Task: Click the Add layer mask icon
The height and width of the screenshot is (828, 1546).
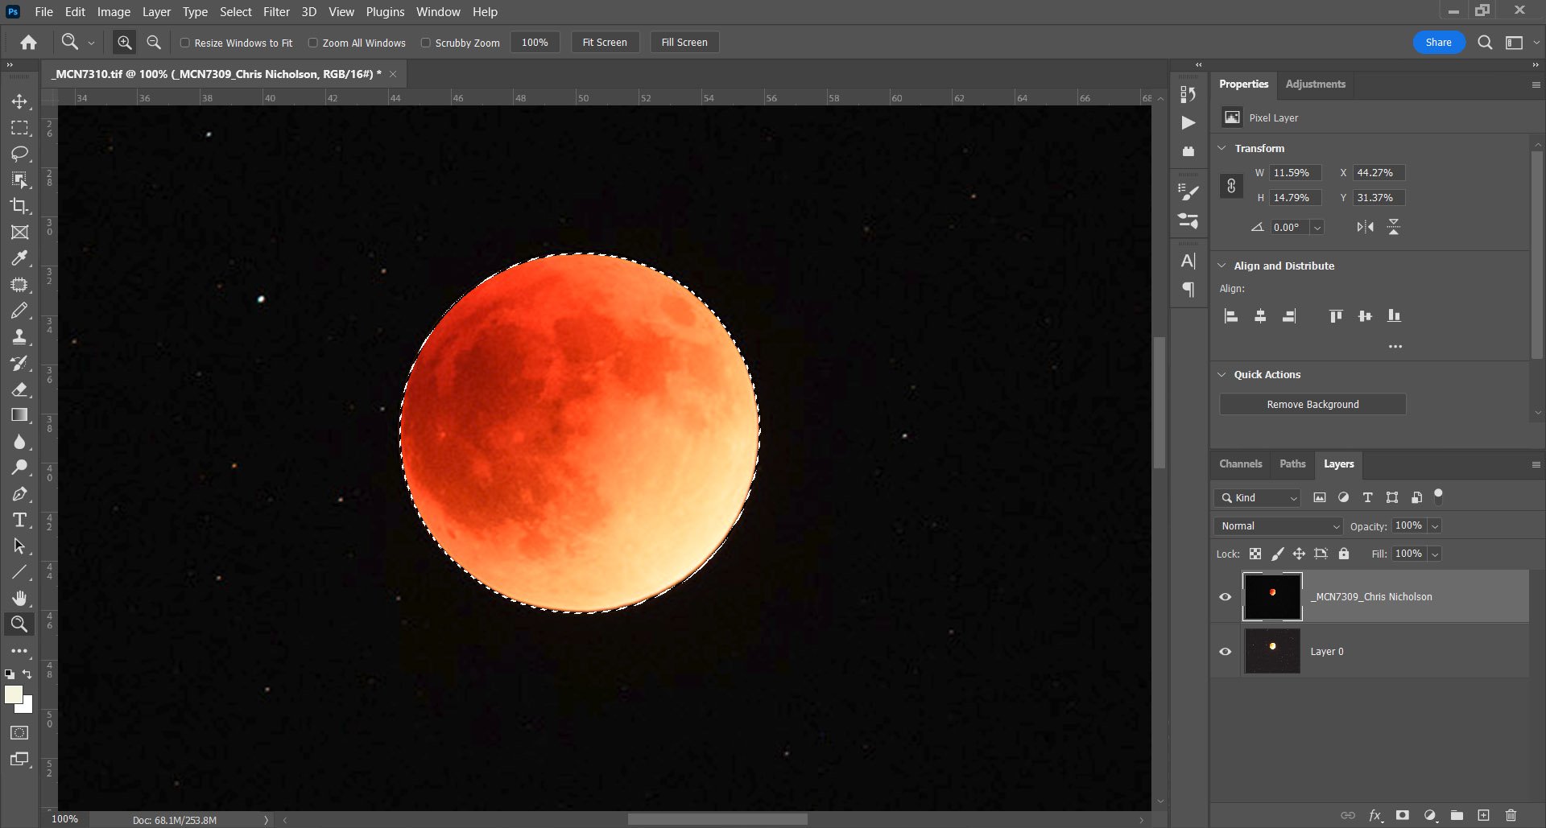Action: pyautogui.click(x=1403, y=815)
